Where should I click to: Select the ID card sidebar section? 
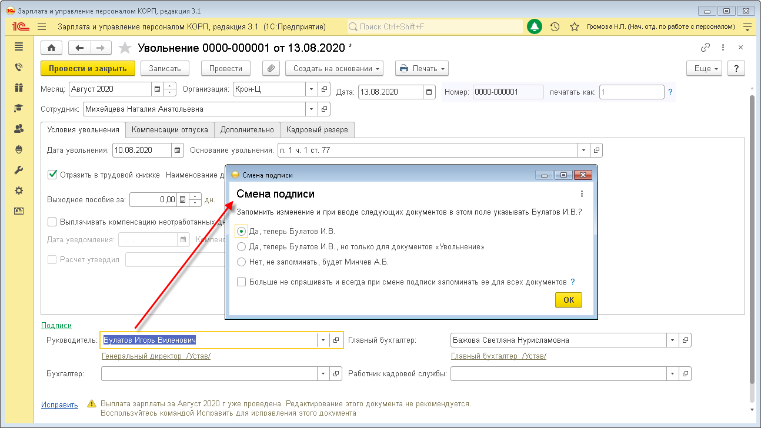[19, 211]
